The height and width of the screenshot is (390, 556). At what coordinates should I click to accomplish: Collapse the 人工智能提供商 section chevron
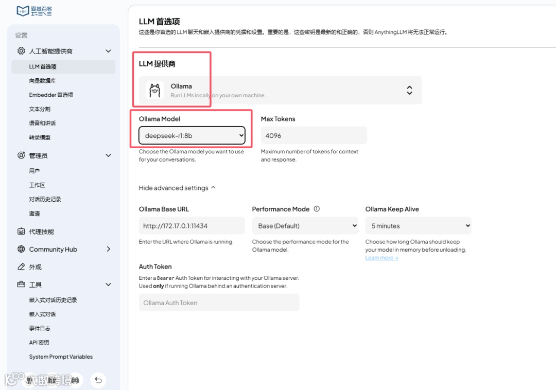tap(109, 51)
